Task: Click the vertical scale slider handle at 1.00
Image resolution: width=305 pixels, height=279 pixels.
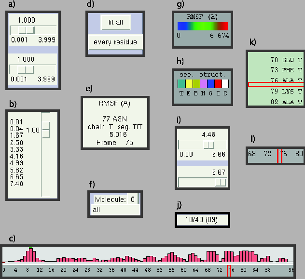Action: point(46,130)
